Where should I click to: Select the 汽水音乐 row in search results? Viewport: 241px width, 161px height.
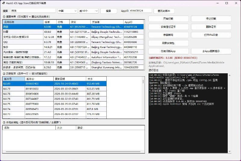point(73,52)
